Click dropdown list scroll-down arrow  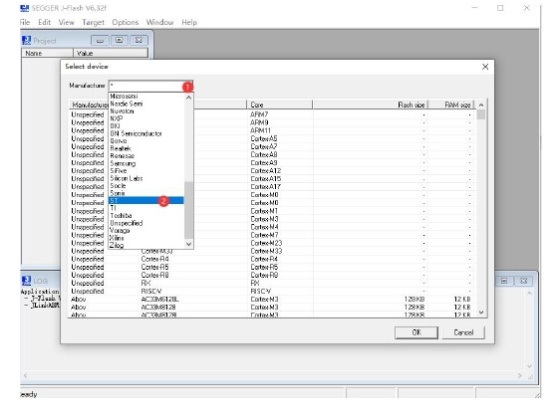point(189,244)
